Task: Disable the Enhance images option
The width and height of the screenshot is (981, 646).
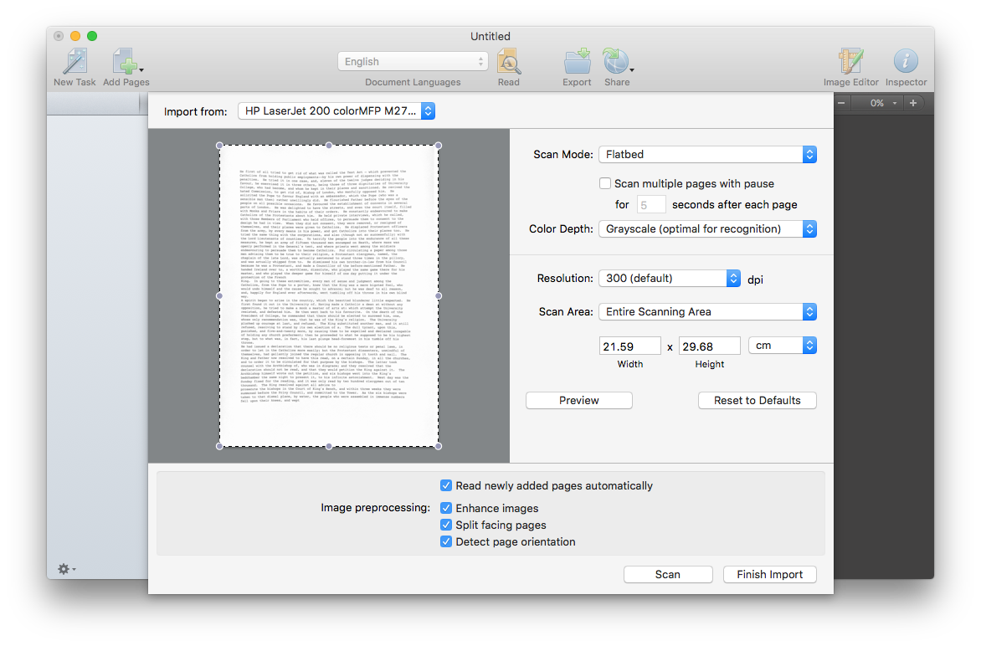Action: click(x=446, y=508)
